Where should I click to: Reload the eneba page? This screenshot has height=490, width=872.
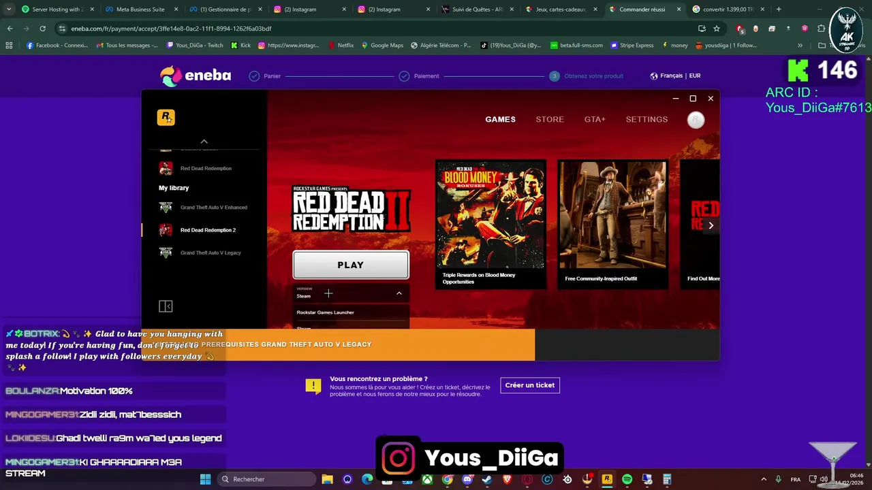42,29
